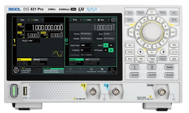Switch to CH1 in the bottom status bar
Screen dimensions: 189x113
point(26,70)
